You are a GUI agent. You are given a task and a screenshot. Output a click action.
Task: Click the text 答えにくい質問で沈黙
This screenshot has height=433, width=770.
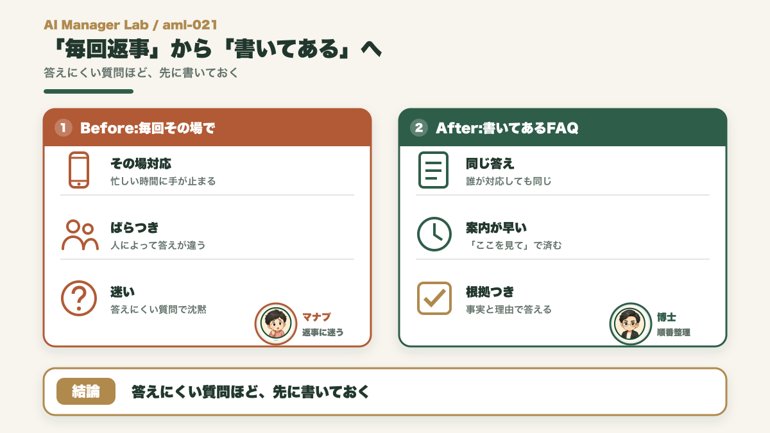tap(158, 310)
